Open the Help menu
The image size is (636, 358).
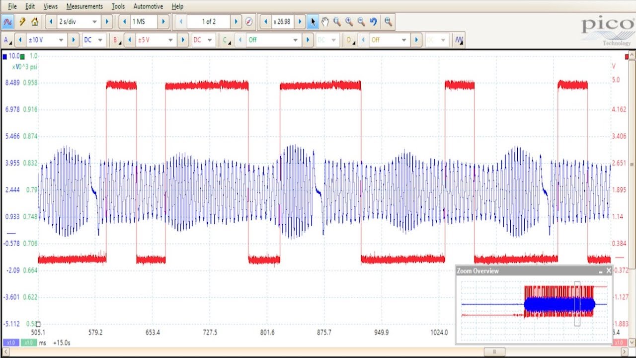(x=177, y=6)
